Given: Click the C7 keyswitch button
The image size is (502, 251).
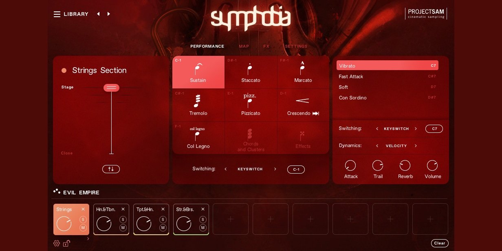Looking at the screenshot, I should [434, 128].
